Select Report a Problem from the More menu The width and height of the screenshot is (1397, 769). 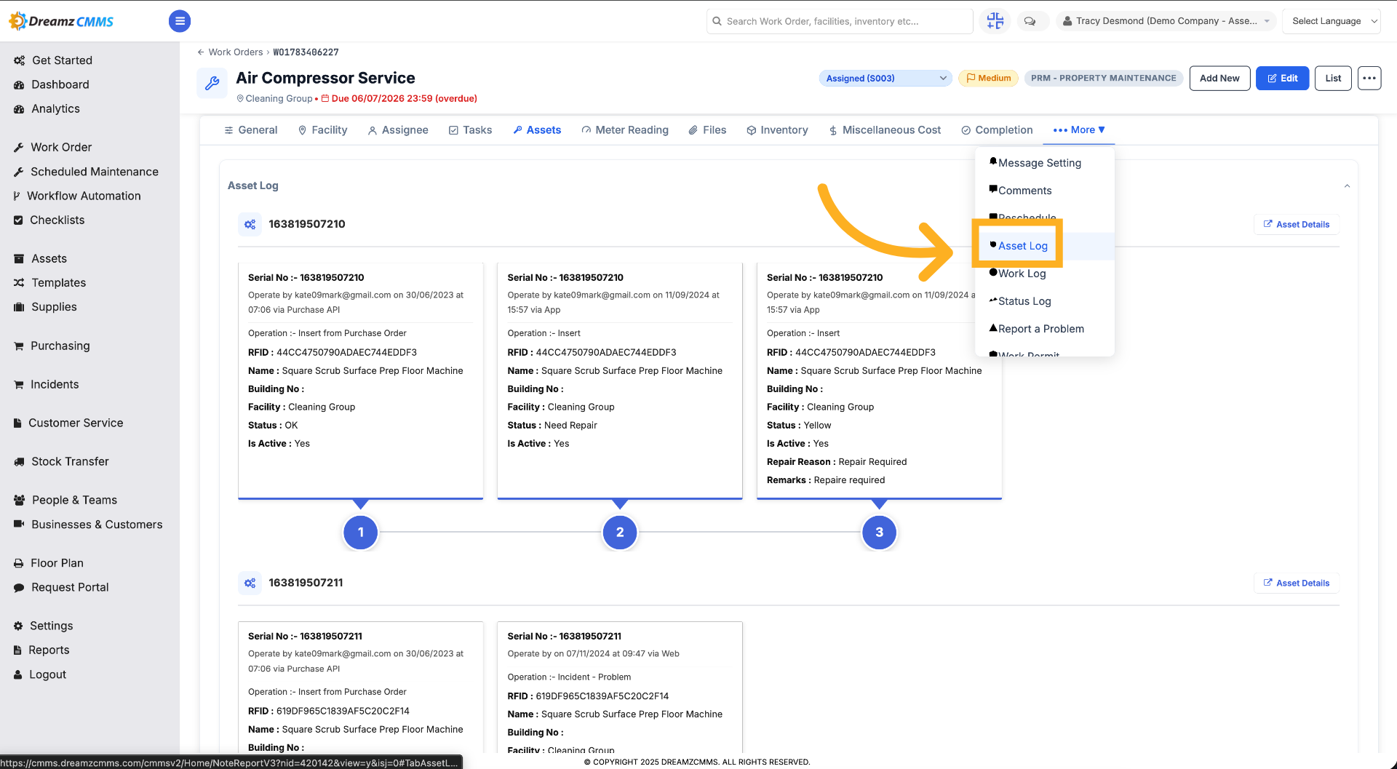1045,329
